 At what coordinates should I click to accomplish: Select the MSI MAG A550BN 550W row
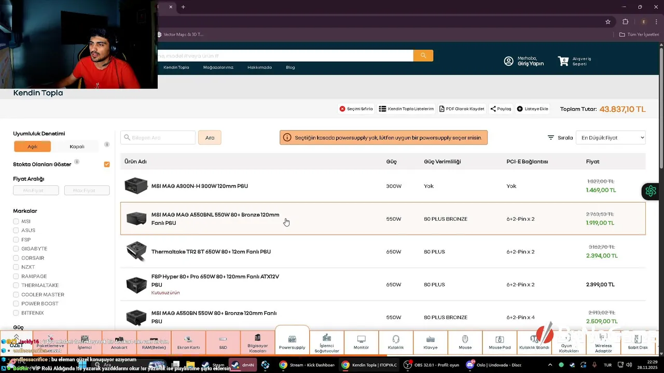(x=383, y=317)
